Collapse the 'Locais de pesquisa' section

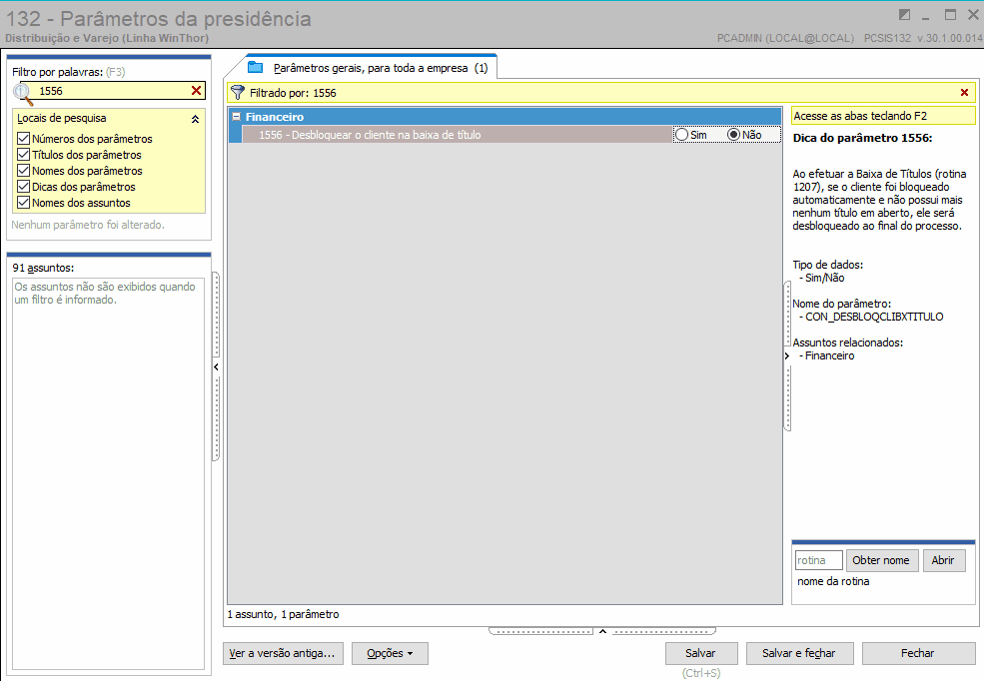(x=195, y=119)
